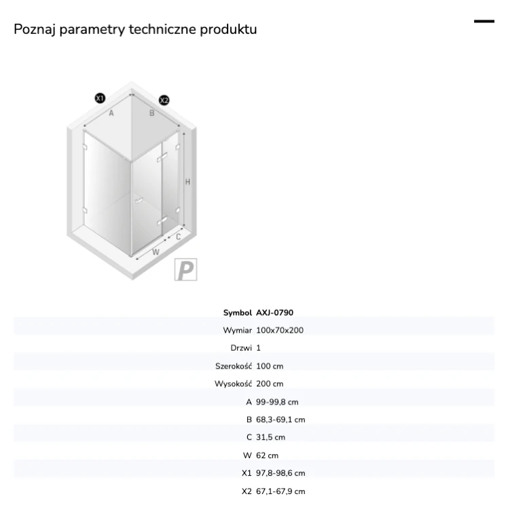Click the B dimension label on the diagram
This screenshot has width=508, height=509.
point(151,113)
